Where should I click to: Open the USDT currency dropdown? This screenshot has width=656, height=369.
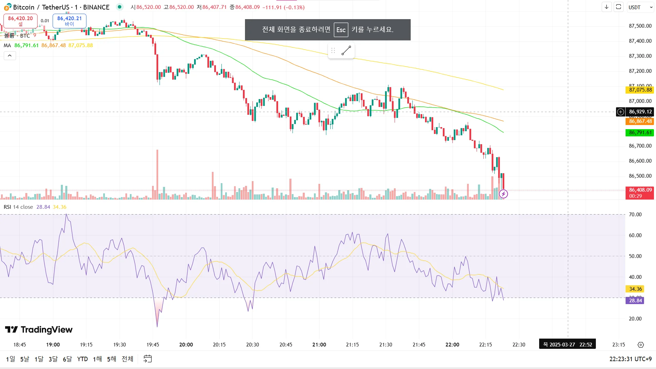point(640,7)
